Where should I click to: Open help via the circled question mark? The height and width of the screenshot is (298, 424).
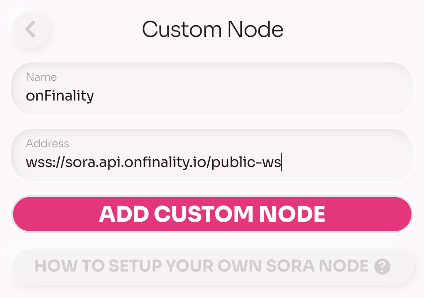(x=382, y=267)
